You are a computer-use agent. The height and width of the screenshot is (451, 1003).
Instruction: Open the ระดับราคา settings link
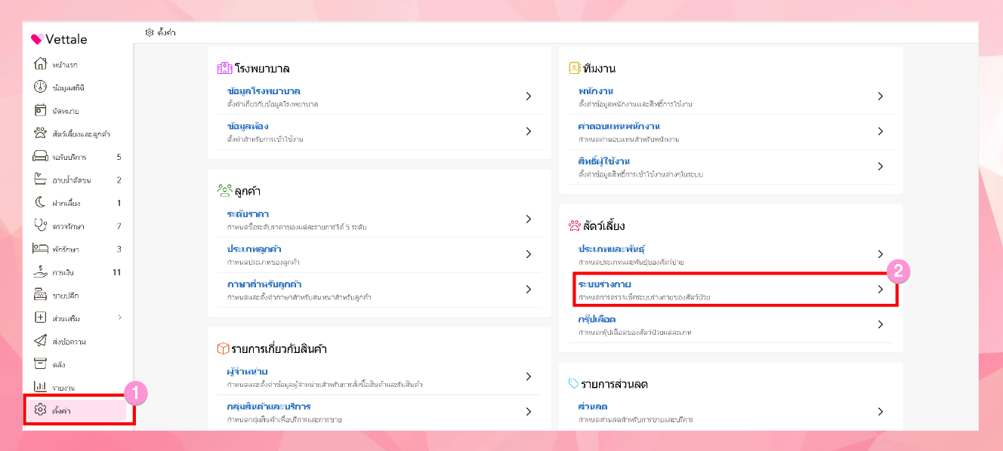(248, 214)
